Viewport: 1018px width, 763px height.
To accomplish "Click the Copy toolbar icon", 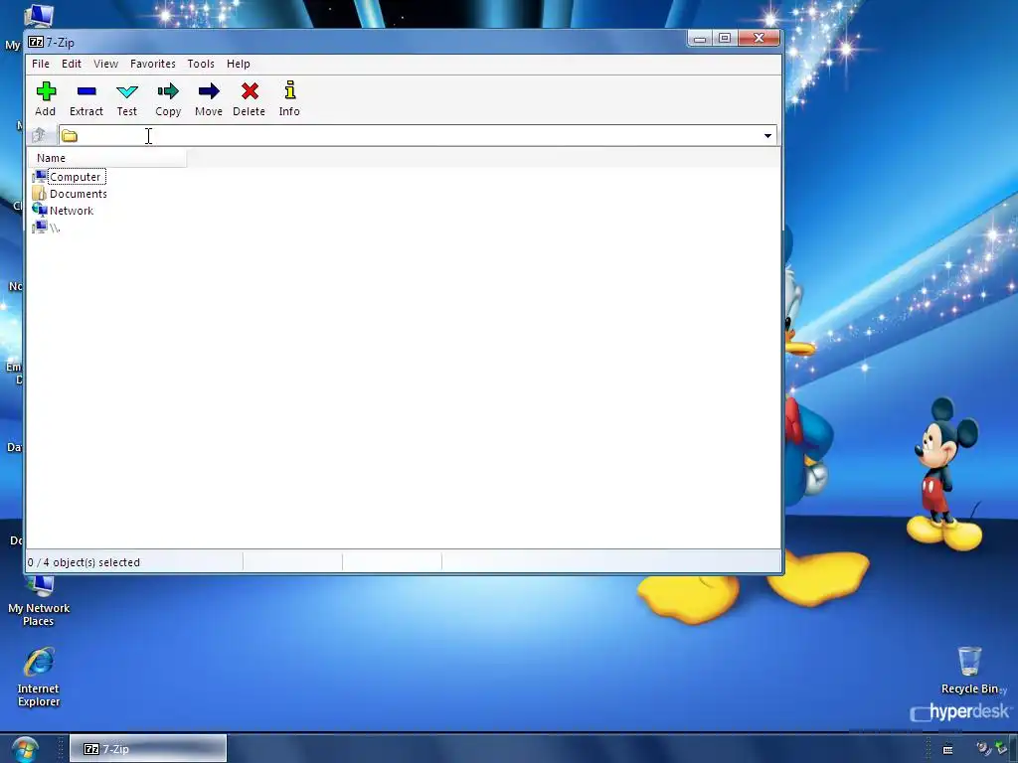I will pyautogui.click(x=167, y=91).
